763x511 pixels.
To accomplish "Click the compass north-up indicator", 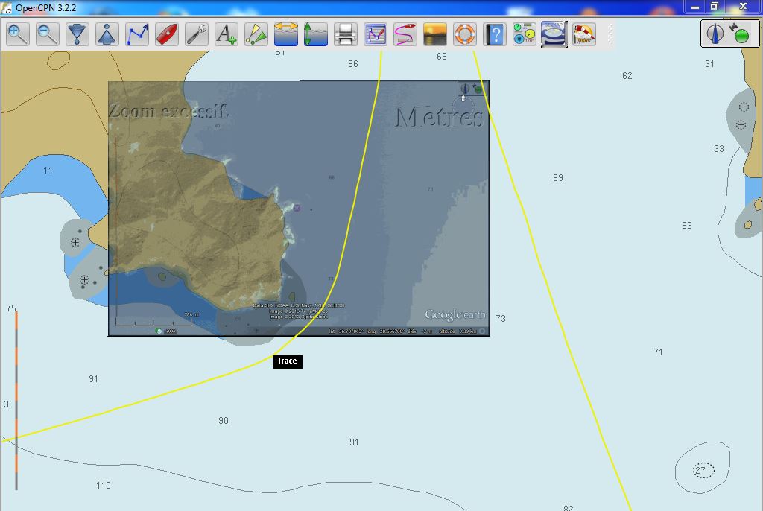I will [x=715, y=34].
